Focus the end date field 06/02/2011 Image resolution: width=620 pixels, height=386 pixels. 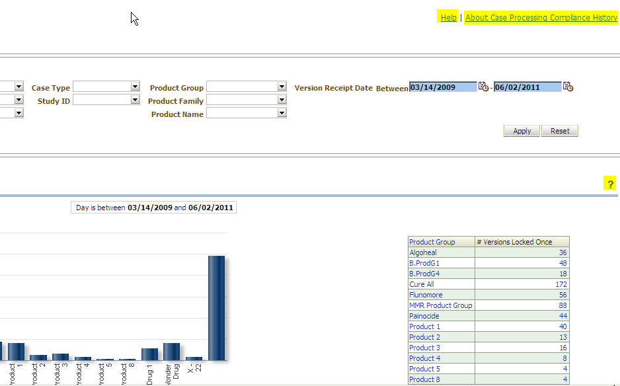pyautogui.click(x=527, y=87)
